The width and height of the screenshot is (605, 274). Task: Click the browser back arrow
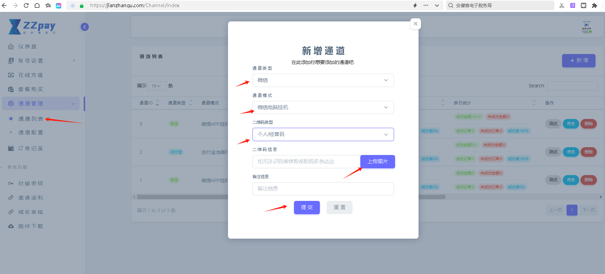[4, 5]
